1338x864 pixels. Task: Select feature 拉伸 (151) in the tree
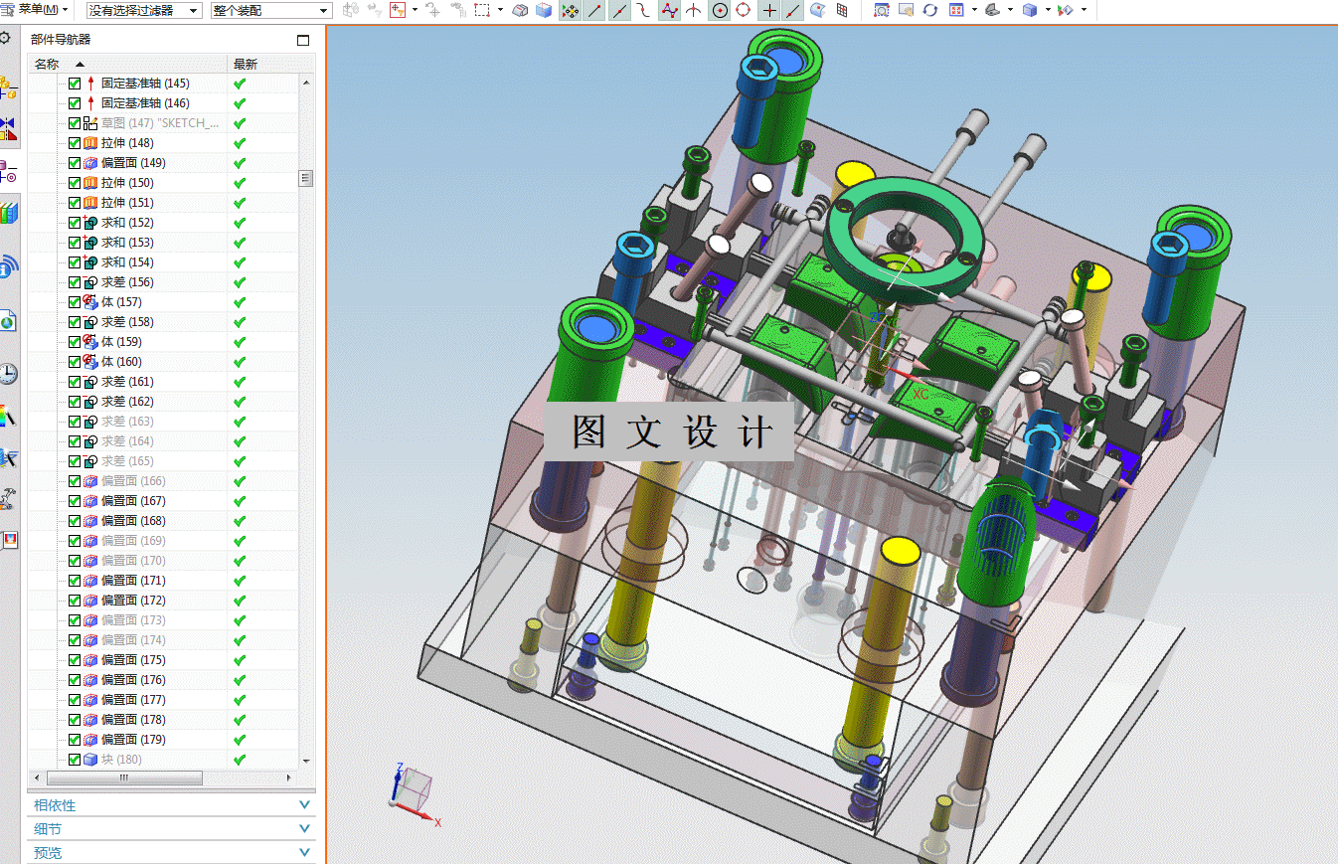tap(127, 203)
